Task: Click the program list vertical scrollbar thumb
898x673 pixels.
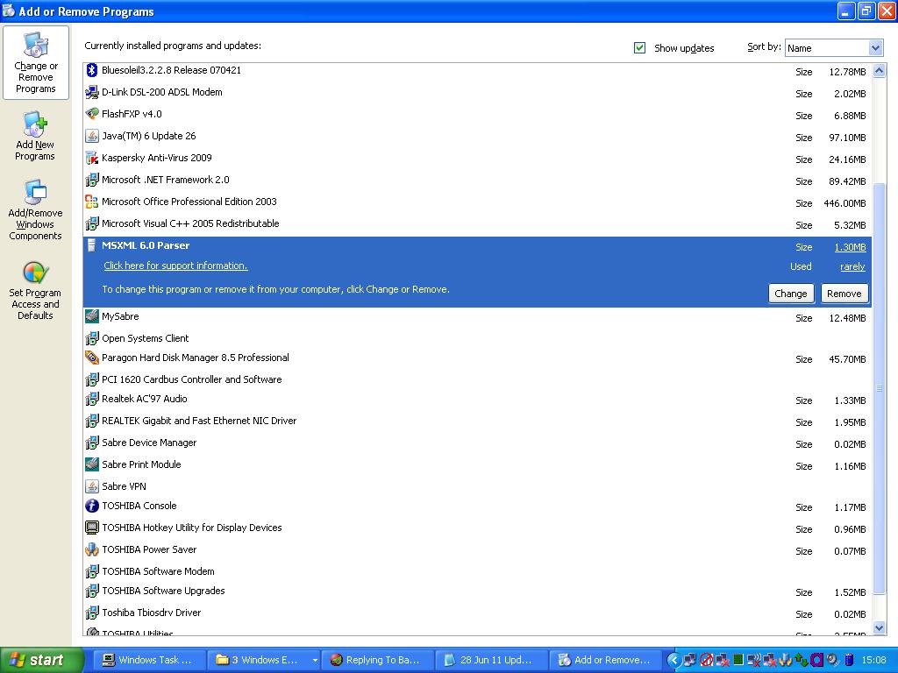Action: point(879,388)
